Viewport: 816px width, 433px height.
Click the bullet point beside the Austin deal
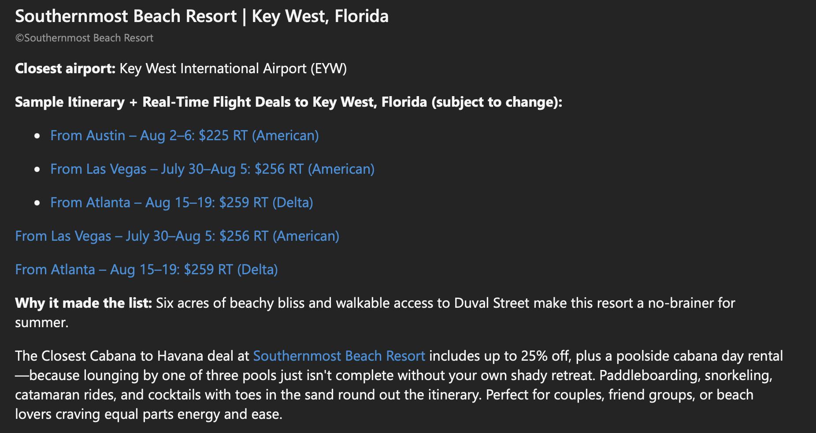click(37, 136)
